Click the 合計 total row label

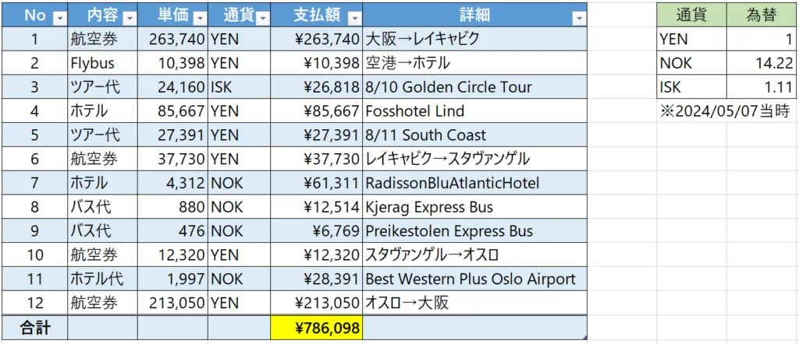(x=34, y=328)
